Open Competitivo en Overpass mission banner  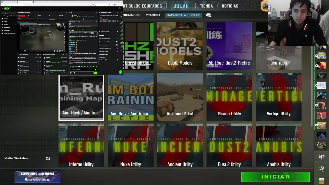38,177
